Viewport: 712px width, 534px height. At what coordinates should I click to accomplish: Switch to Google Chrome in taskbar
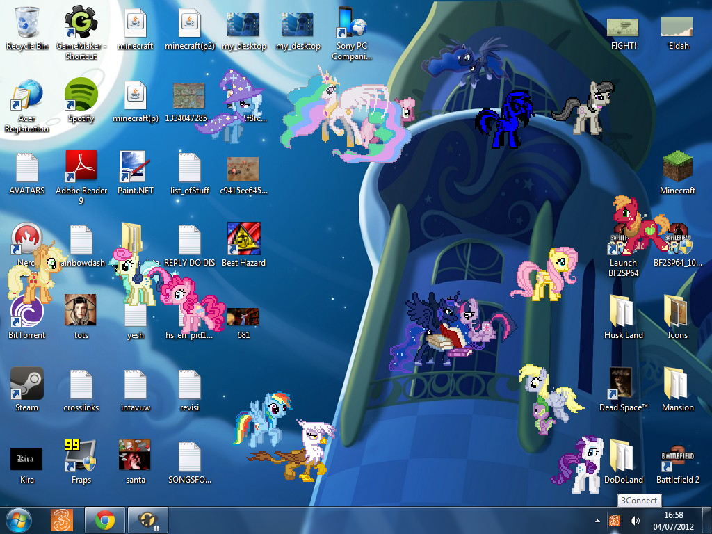pyautogui.click(x=104, y=520)
